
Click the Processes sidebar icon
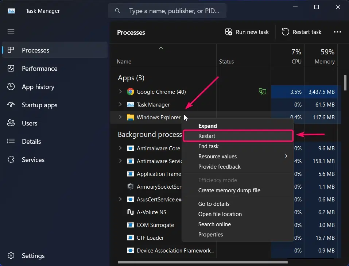pos(11,50)
